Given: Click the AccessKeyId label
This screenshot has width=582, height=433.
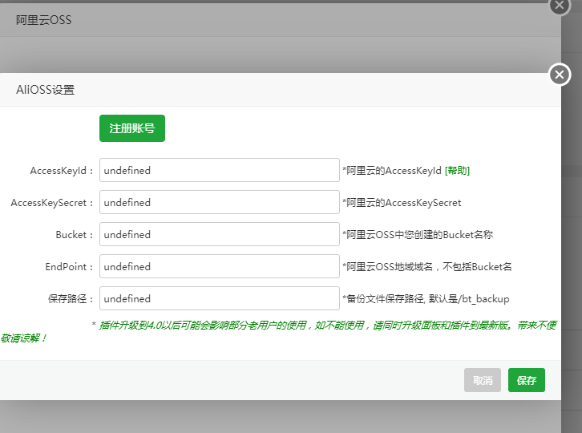Looking at the screenshot, I should tap(61, 171).
